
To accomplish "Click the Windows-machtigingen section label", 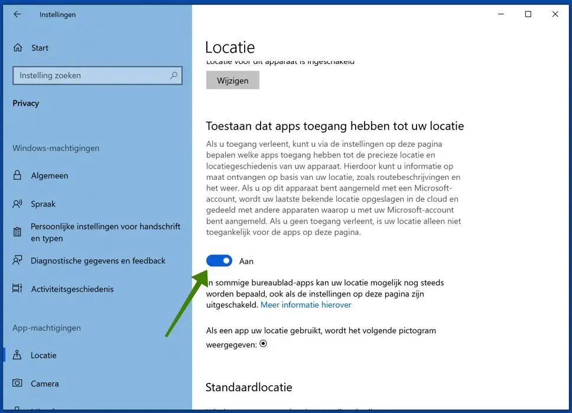I will click(x=56, y=148).
